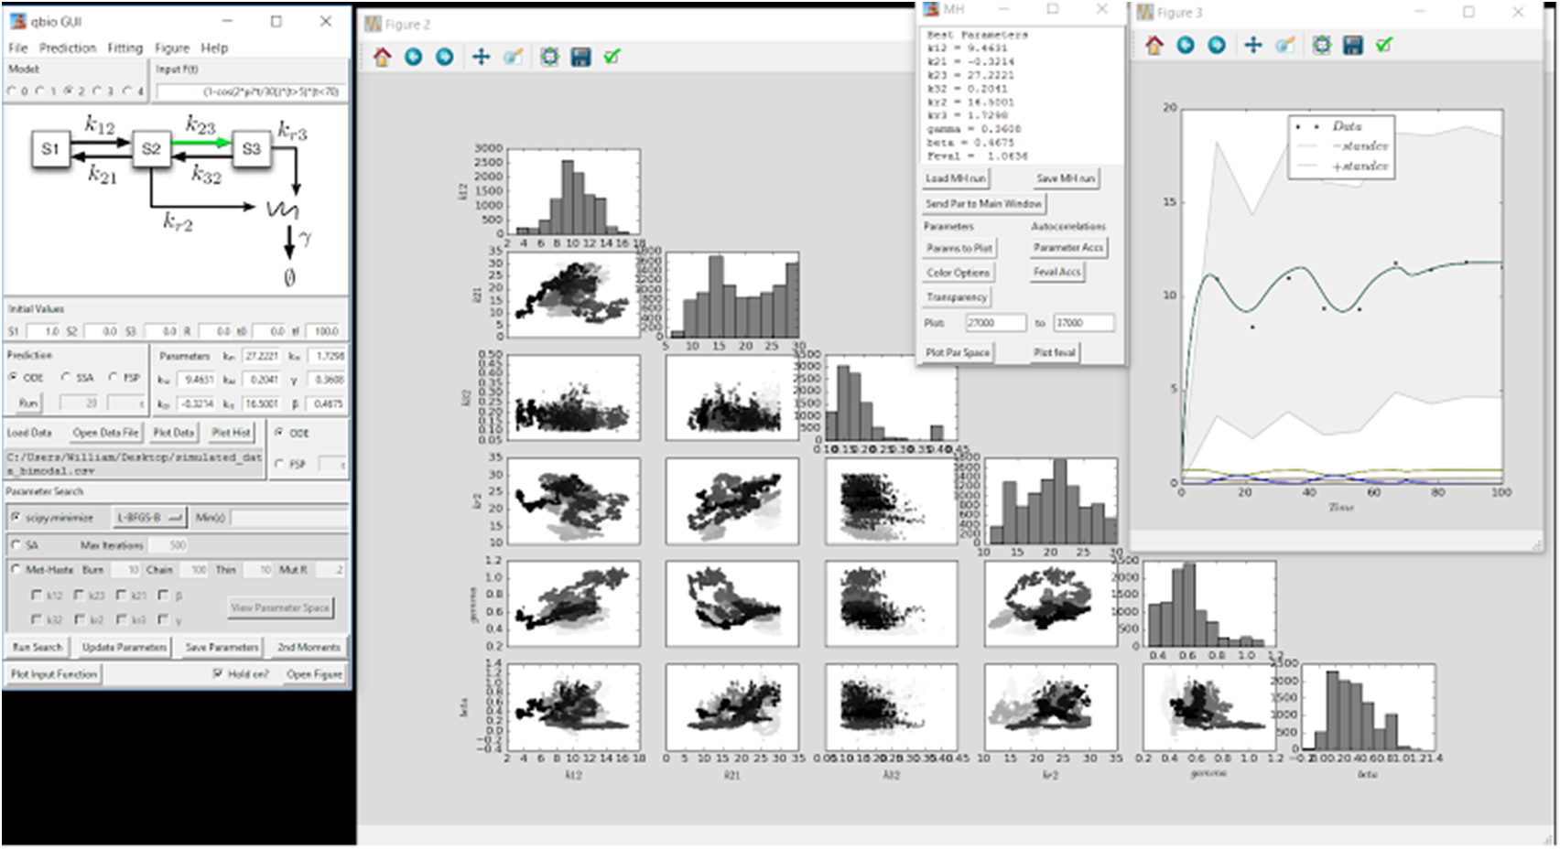Click the Back arrow in Figure 2 toolbar
1560x849 pixels.
coord(413,58)
